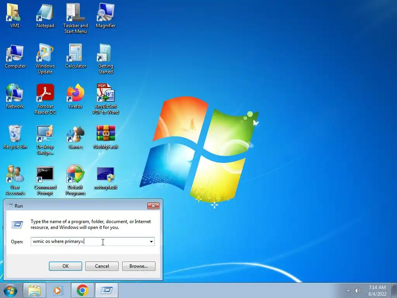397x298 pixels.
Task: Click the taskbar clock showing 7:14 AM
Action: pos(377,291)
